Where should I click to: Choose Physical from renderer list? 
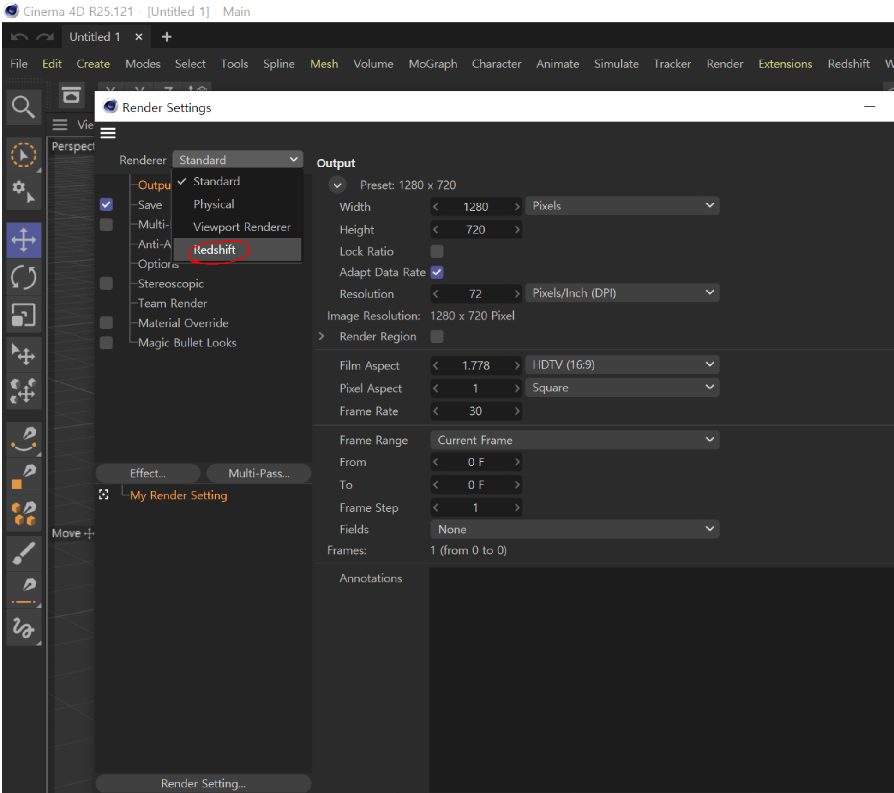[x=238, y=204]
